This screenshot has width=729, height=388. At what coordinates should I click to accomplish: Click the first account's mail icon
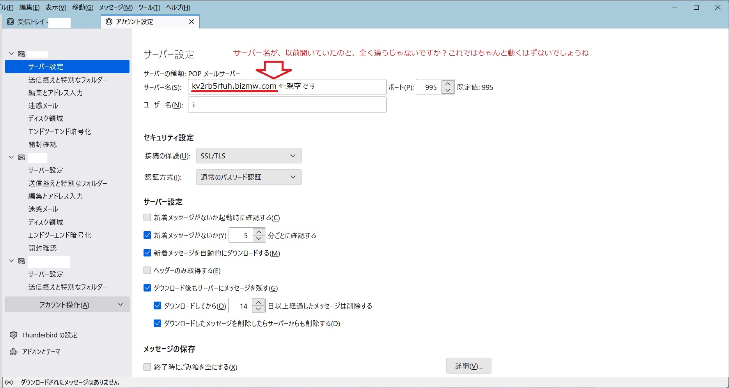(21, 54)
